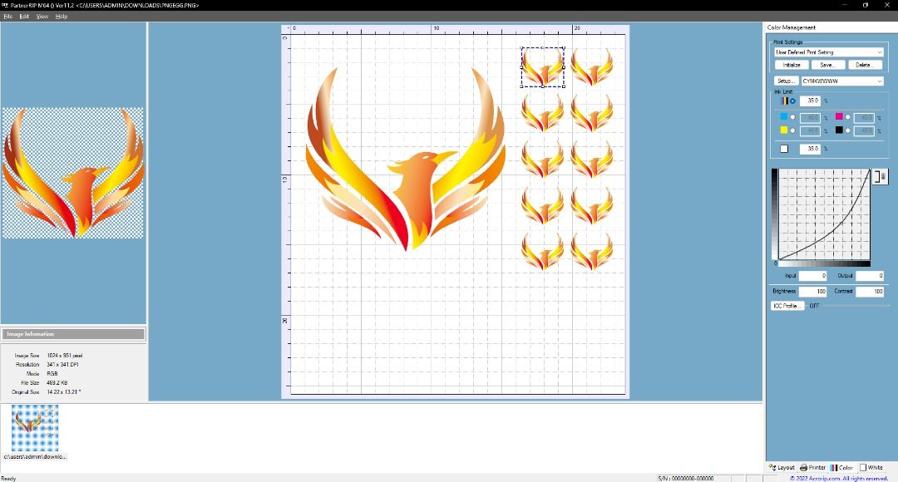Click the Initialize button
This screenshot has width=898, height=482.
click(792, 65)
